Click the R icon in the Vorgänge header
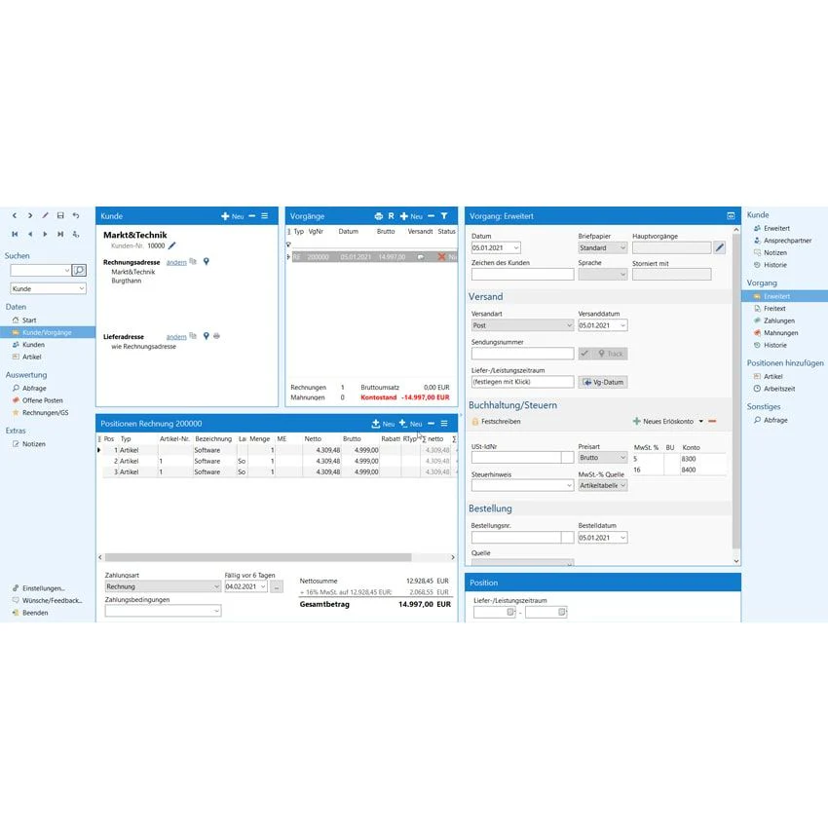 pos(392,216)
